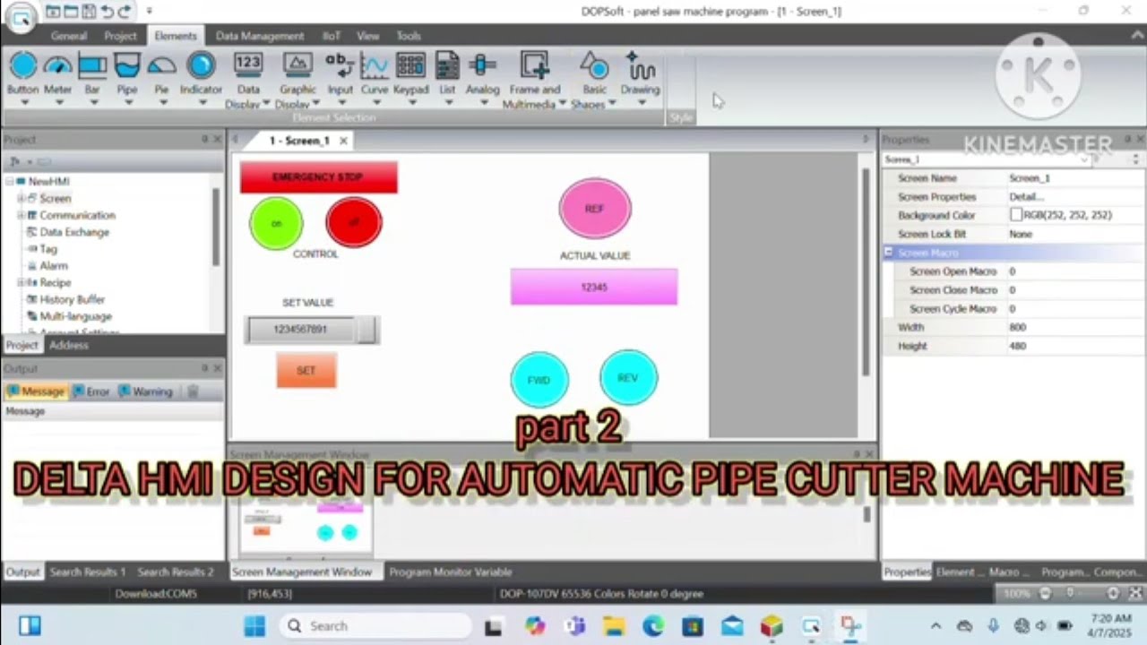Clear messages with the trash icon in Output
The width and height of the screenshot is (1147, 645).
tap(192, 391)
